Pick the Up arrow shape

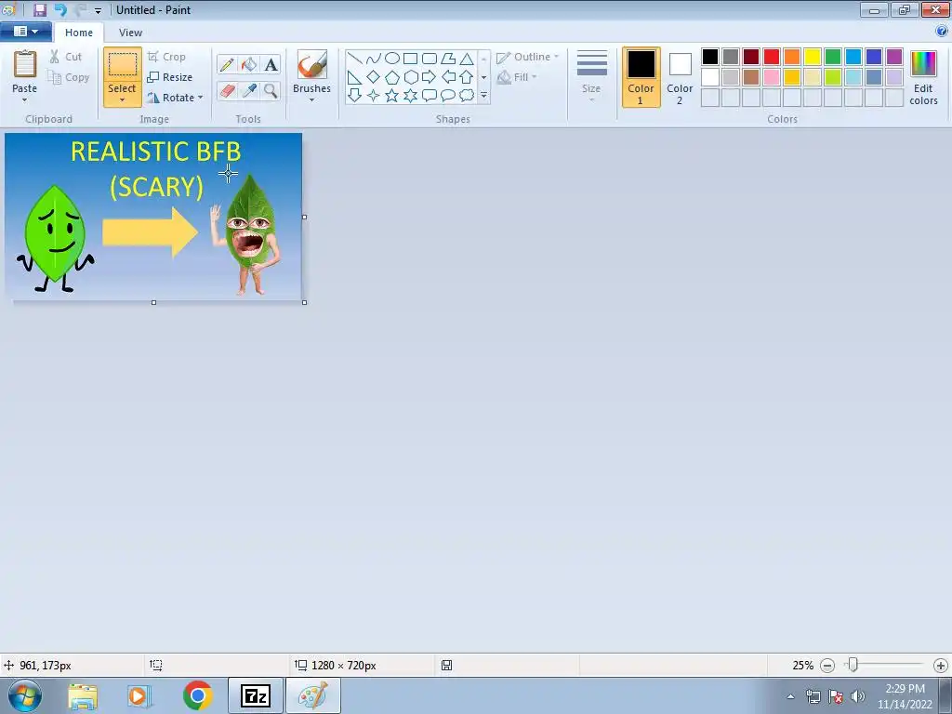click(x=467, y=77)
